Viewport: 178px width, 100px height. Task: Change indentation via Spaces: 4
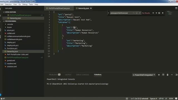tap(154, 99)
